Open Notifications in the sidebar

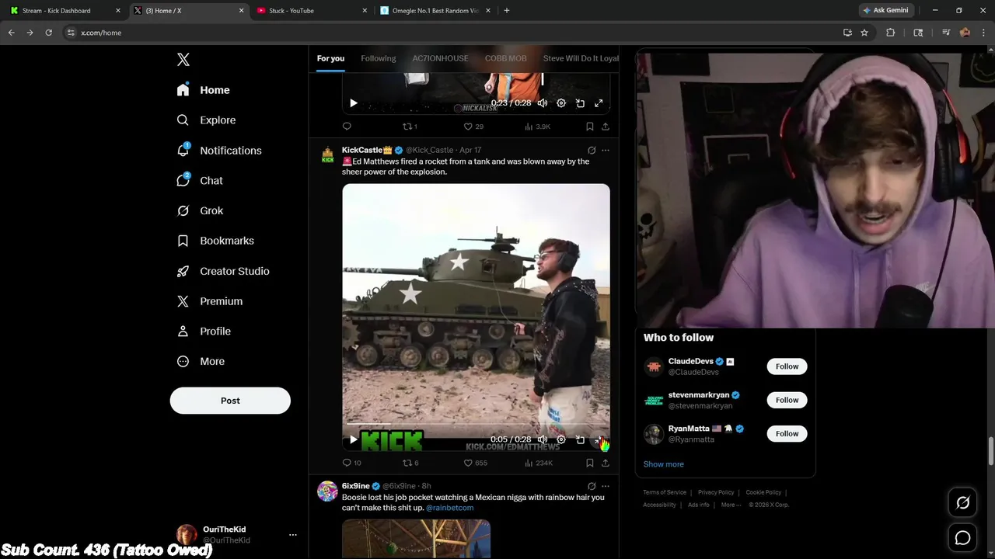219,151
